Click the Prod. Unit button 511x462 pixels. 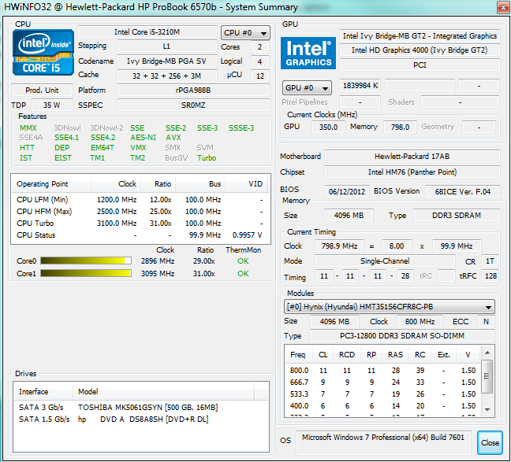42,90
